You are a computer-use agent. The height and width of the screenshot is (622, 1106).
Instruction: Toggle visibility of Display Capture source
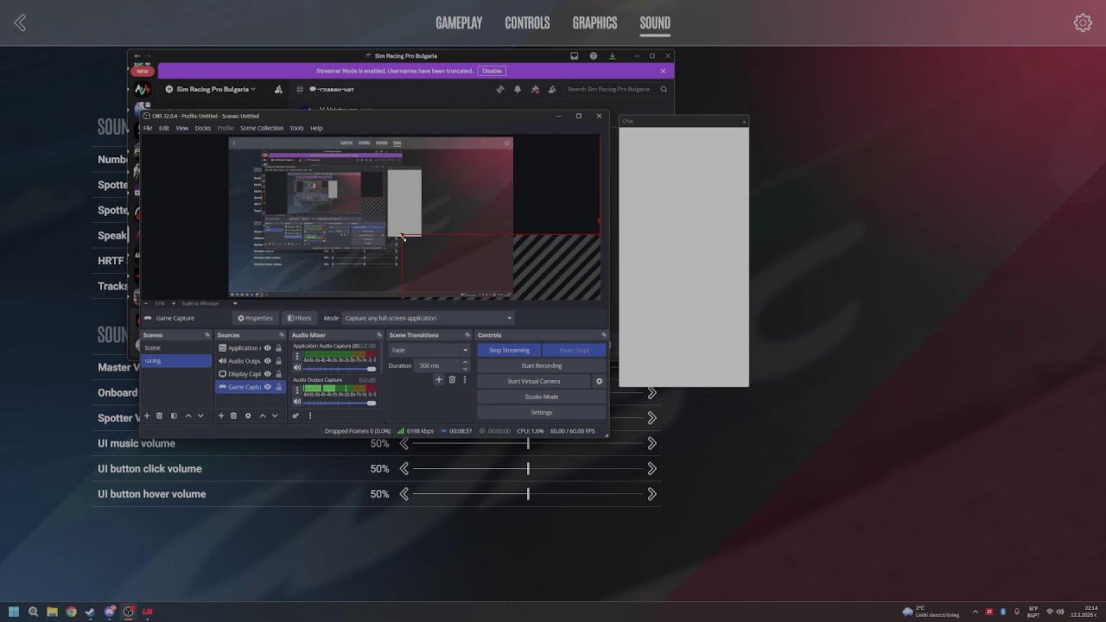[268, 374]
